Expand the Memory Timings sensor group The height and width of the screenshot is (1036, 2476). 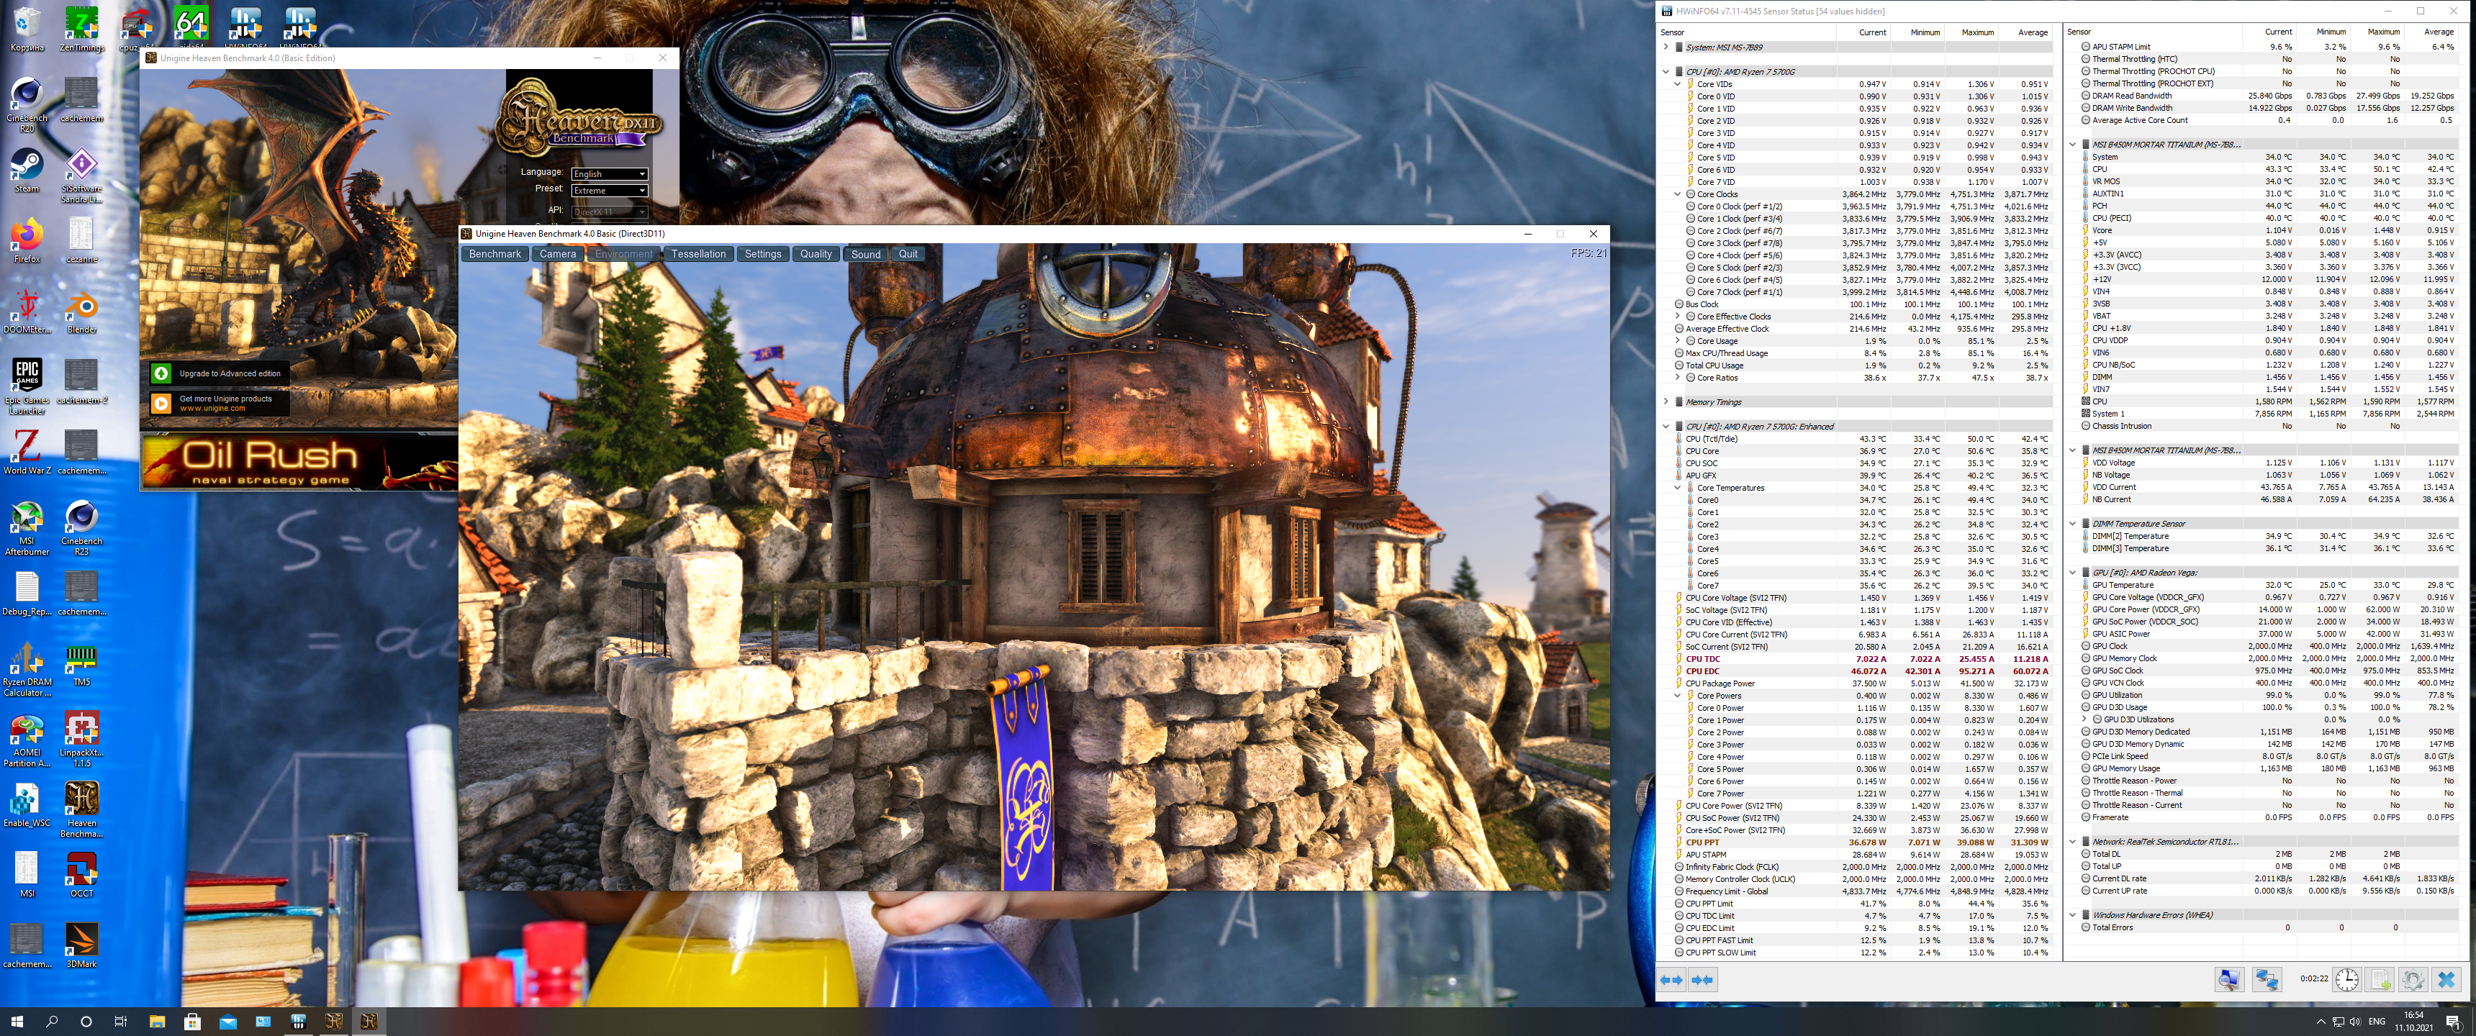click(1666, 401)
